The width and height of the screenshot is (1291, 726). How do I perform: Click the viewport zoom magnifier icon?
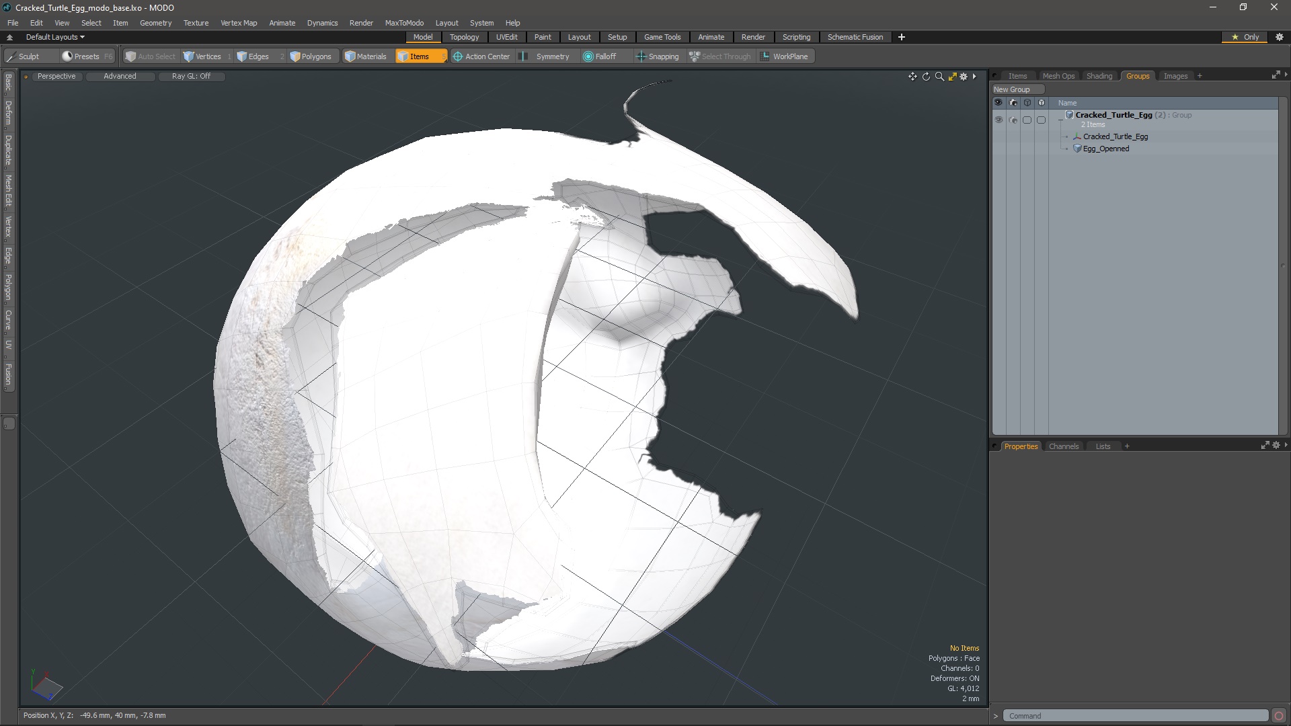[939, 77]
